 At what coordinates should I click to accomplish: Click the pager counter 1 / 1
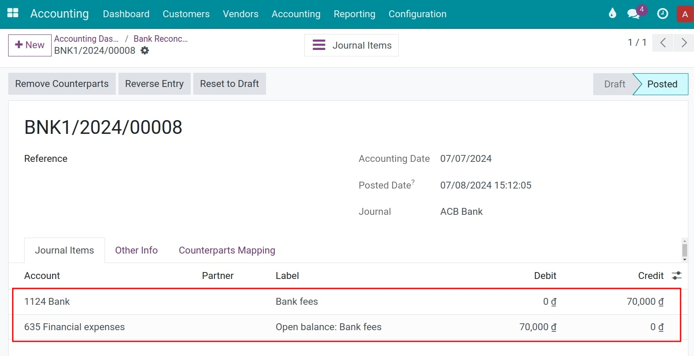637,42
